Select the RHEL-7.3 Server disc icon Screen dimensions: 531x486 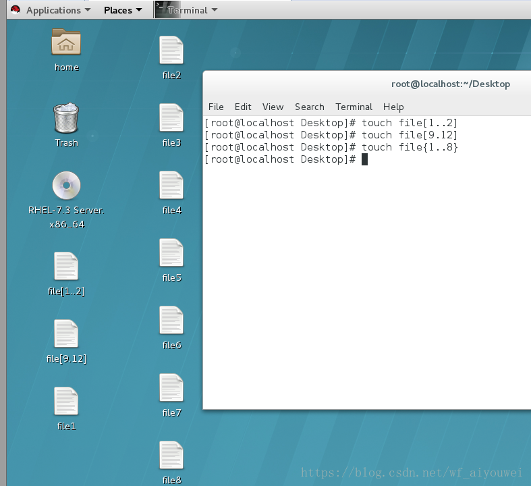pos(66,185)
